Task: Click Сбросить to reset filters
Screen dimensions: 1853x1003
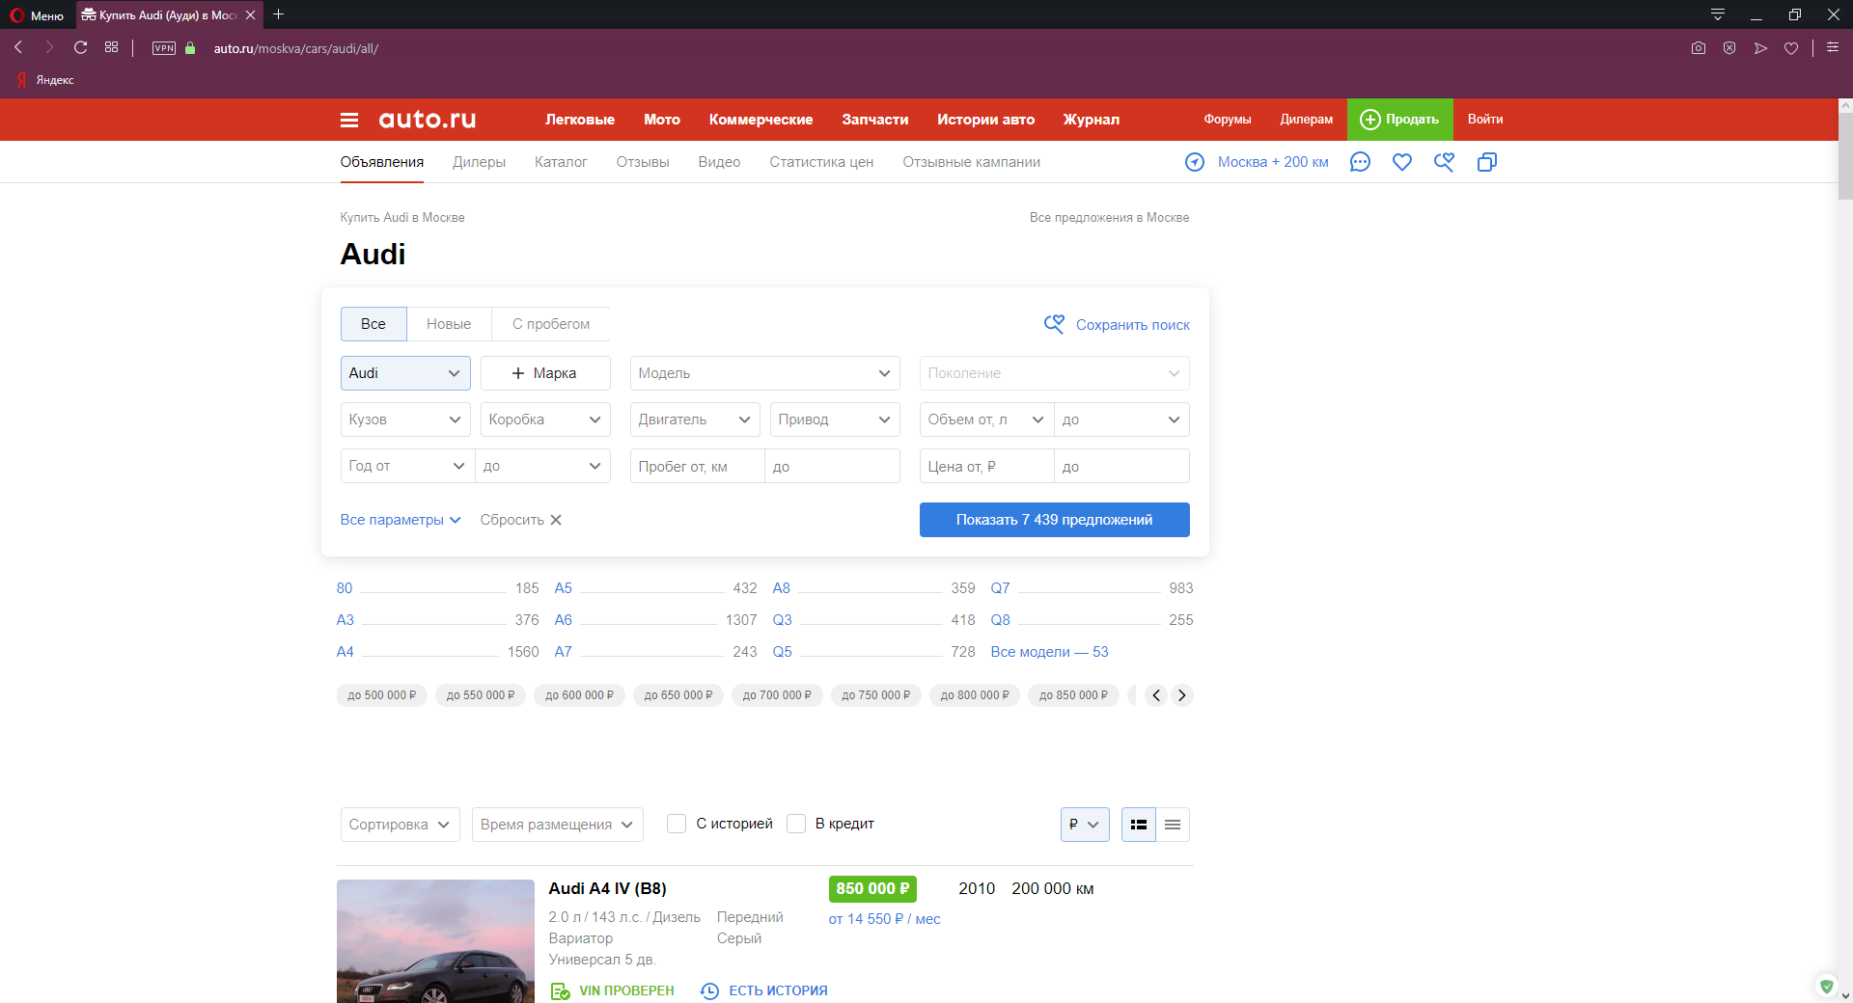Action: pos(511,520)
